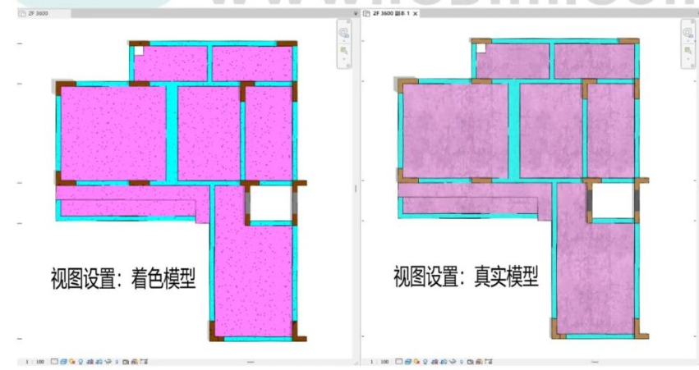This screenshot has width=699, height=370.
Task: Open Temporary View Properties in 2F 3600 pane
Action: pyautogui.click(x=126, y=362)
